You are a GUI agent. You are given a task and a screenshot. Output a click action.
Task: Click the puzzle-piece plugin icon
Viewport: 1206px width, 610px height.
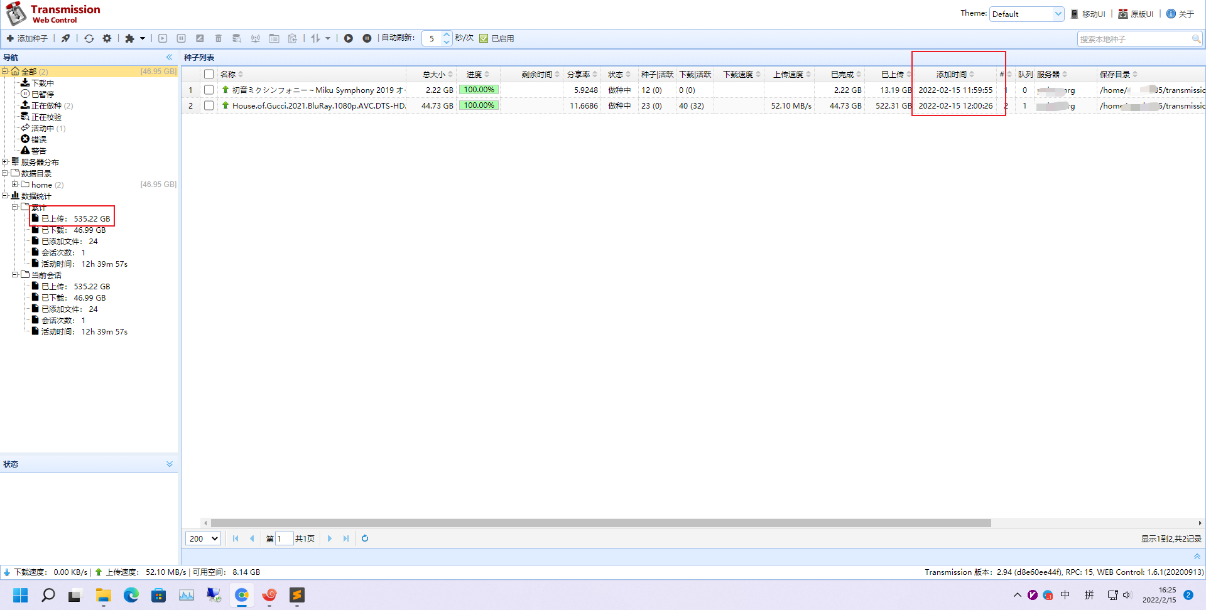coord(129,38)
